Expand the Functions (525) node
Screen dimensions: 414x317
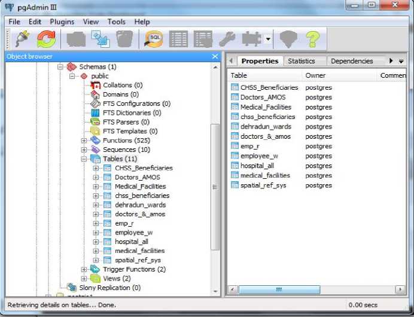(x=84, y=141)
